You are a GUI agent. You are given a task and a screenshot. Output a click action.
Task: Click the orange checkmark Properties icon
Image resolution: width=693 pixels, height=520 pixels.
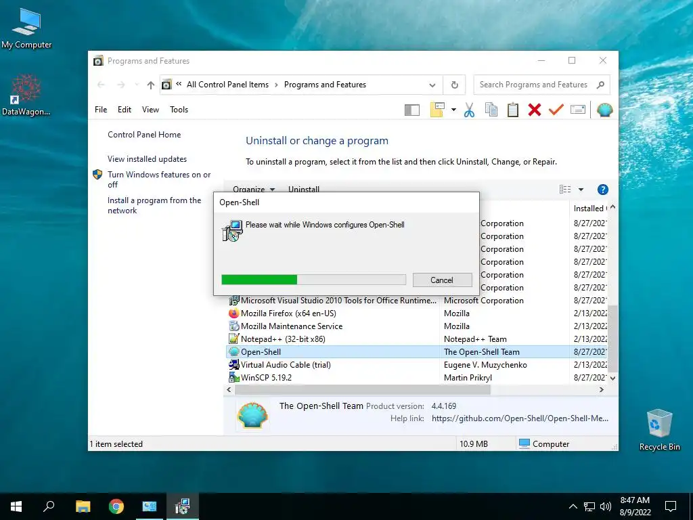(x=556, y=109)
